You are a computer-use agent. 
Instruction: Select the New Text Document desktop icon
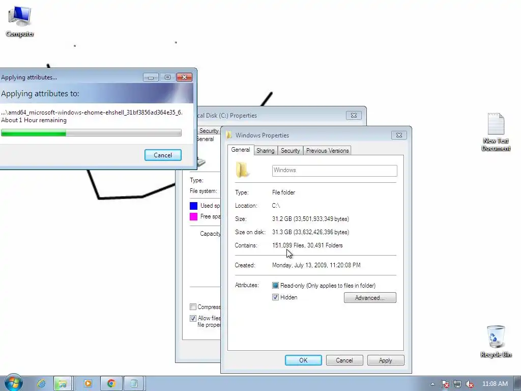click(496, 132)
